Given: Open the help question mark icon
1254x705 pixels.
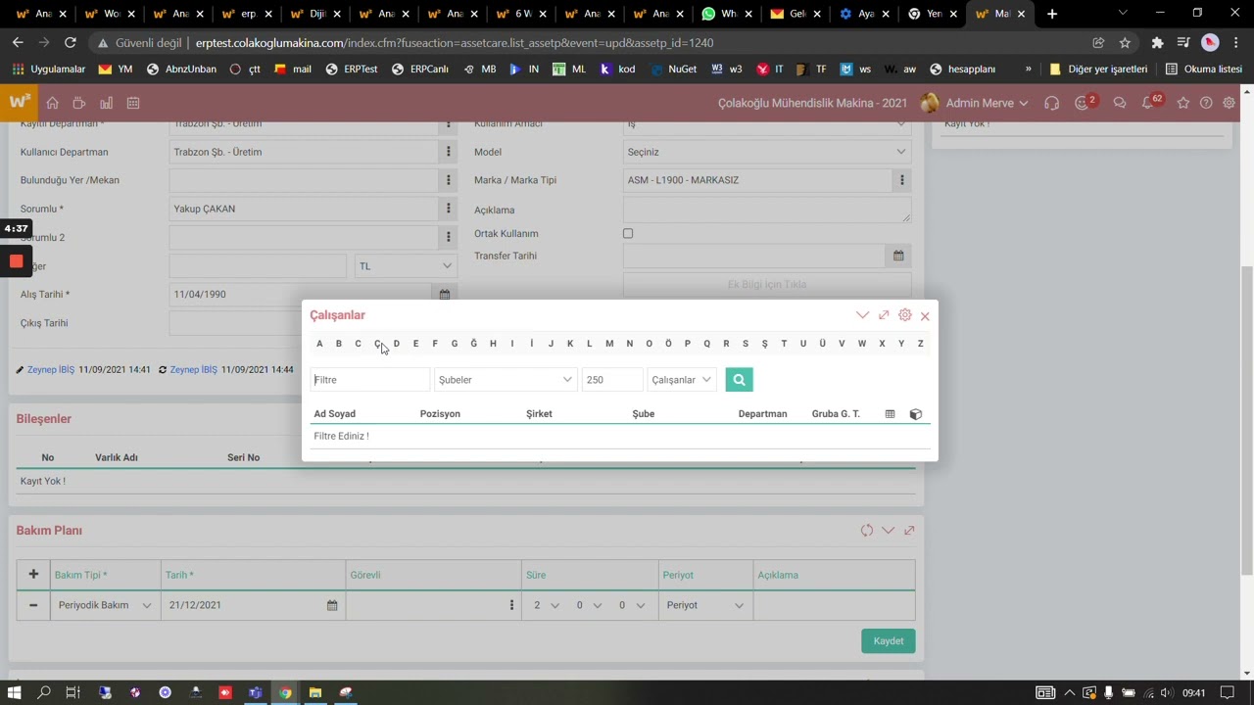Looking at the screenshot, I should tap(1206, 103).
